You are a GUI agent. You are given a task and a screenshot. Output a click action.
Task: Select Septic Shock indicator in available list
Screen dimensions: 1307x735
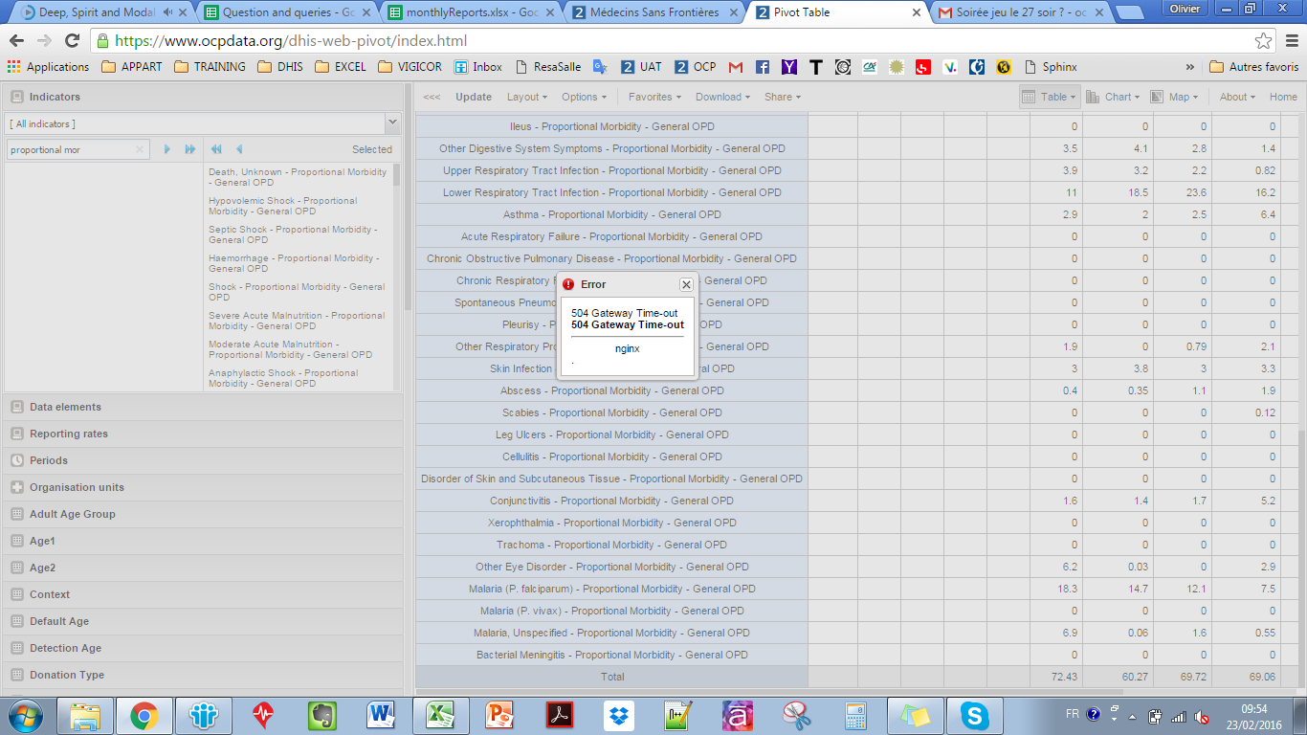pos(293,234)
